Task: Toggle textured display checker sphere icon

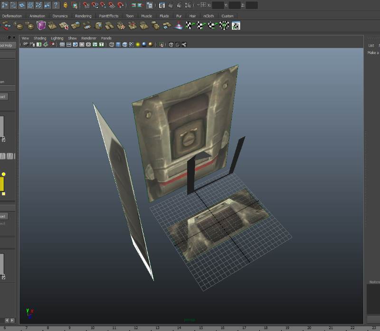Action: click(132, 45)
